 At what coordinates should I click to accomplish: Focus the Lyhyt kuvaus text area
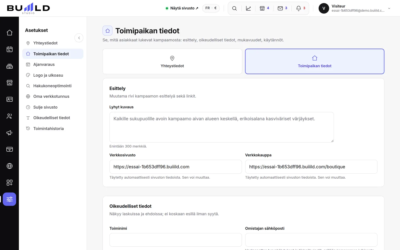pos(222,127)
